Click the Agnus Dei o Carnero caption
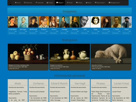This screenshot has width=136, height=102. pos(97,65)
